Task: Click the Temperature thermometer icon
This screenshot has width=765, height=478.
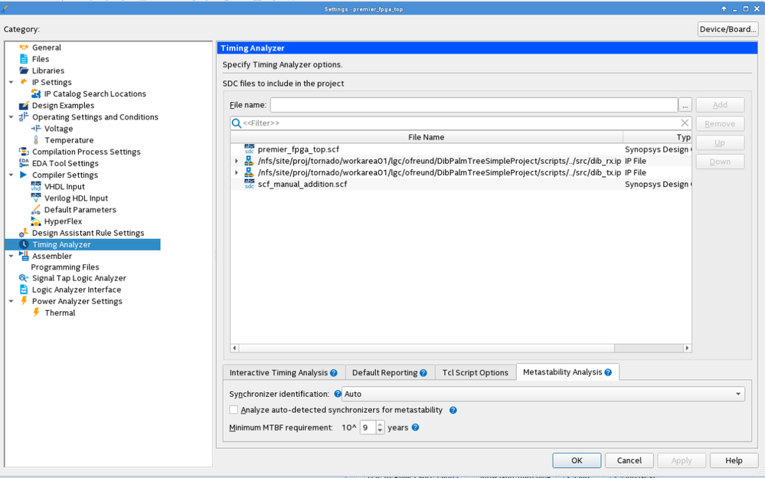Action: [36, 140]
